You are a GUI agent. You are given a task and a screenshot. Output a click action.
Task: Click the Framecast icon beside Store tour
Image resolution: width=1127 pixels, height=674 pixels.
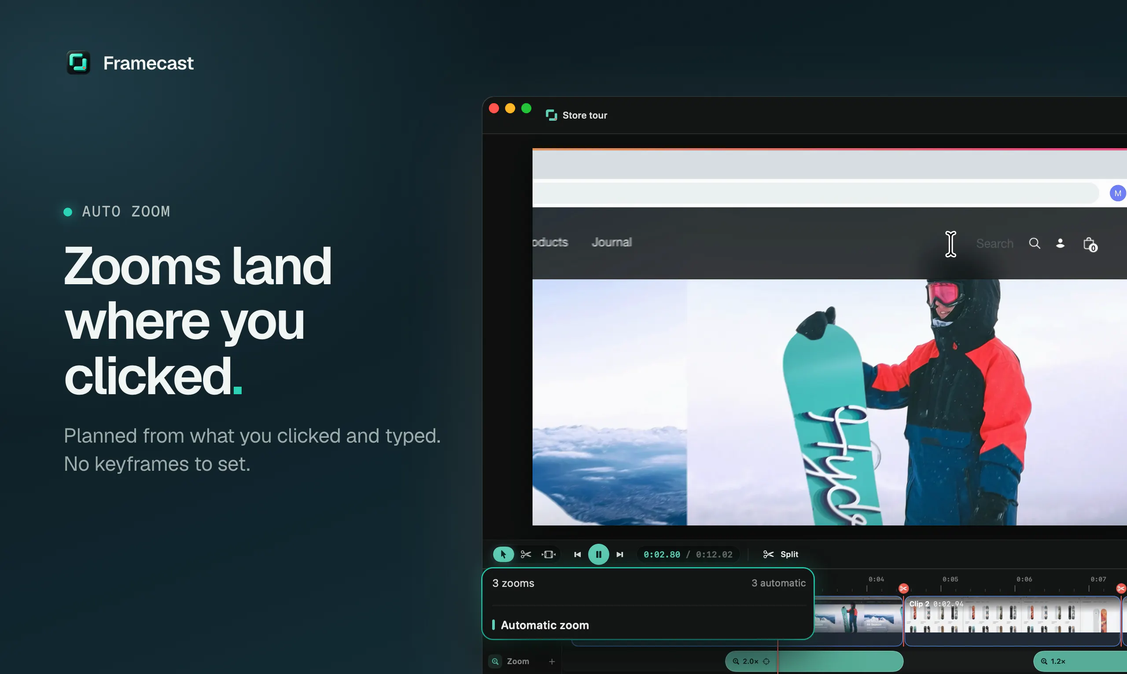[551, 115]
